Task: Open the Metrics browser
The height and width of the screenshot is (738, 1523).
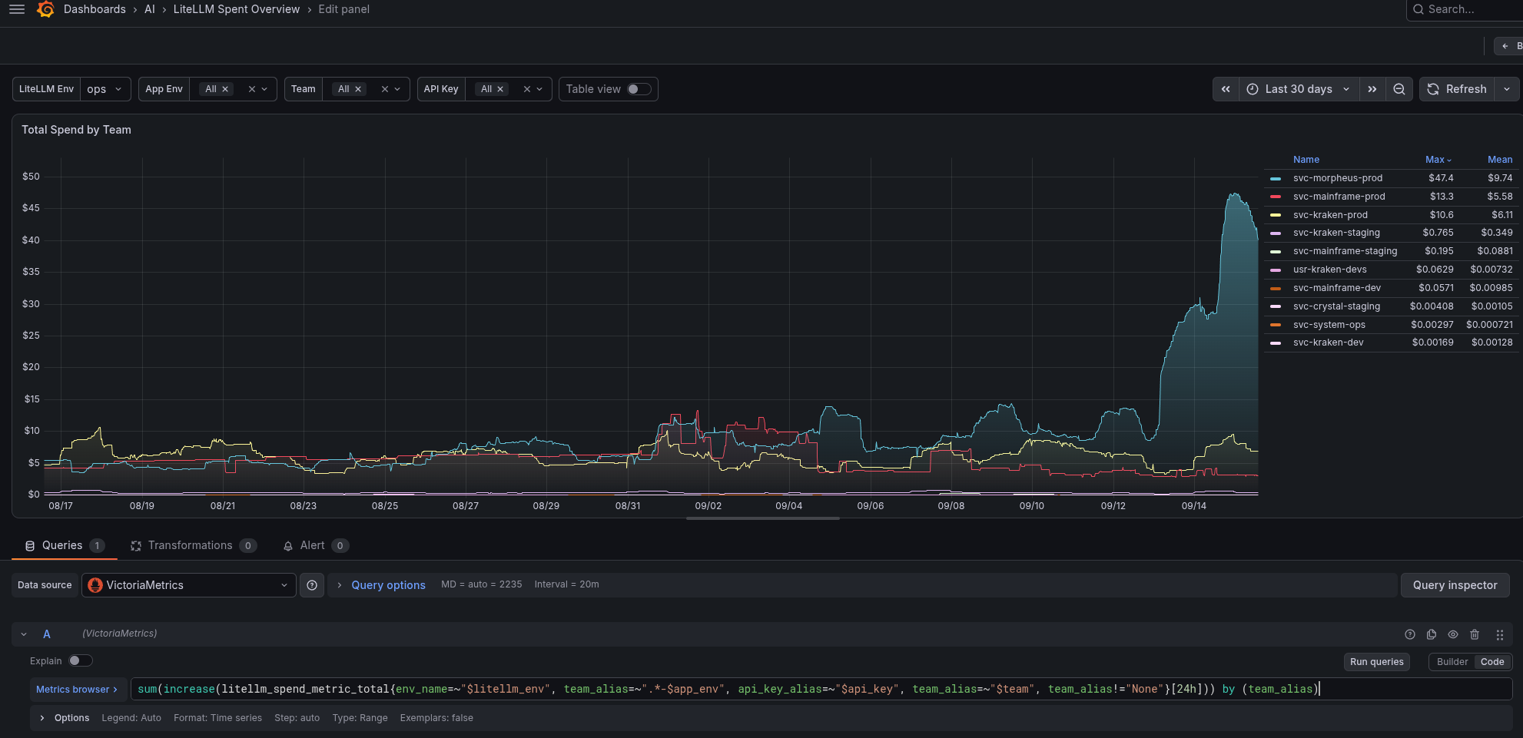Action: point(77,690)
